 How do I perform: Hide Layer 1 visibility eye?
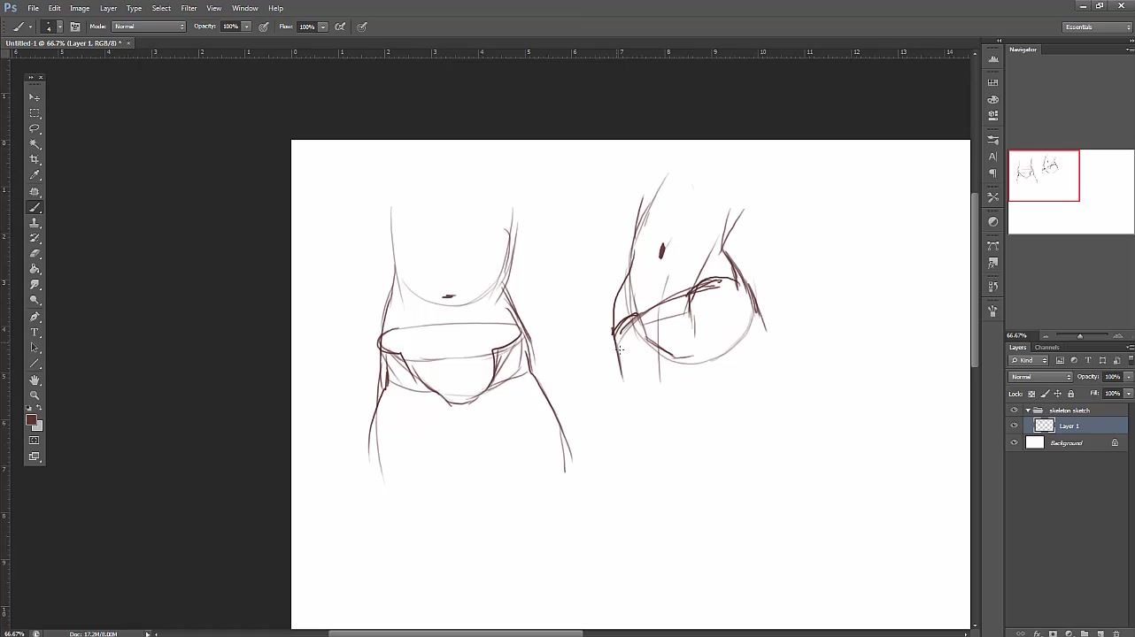[1015, 426]
